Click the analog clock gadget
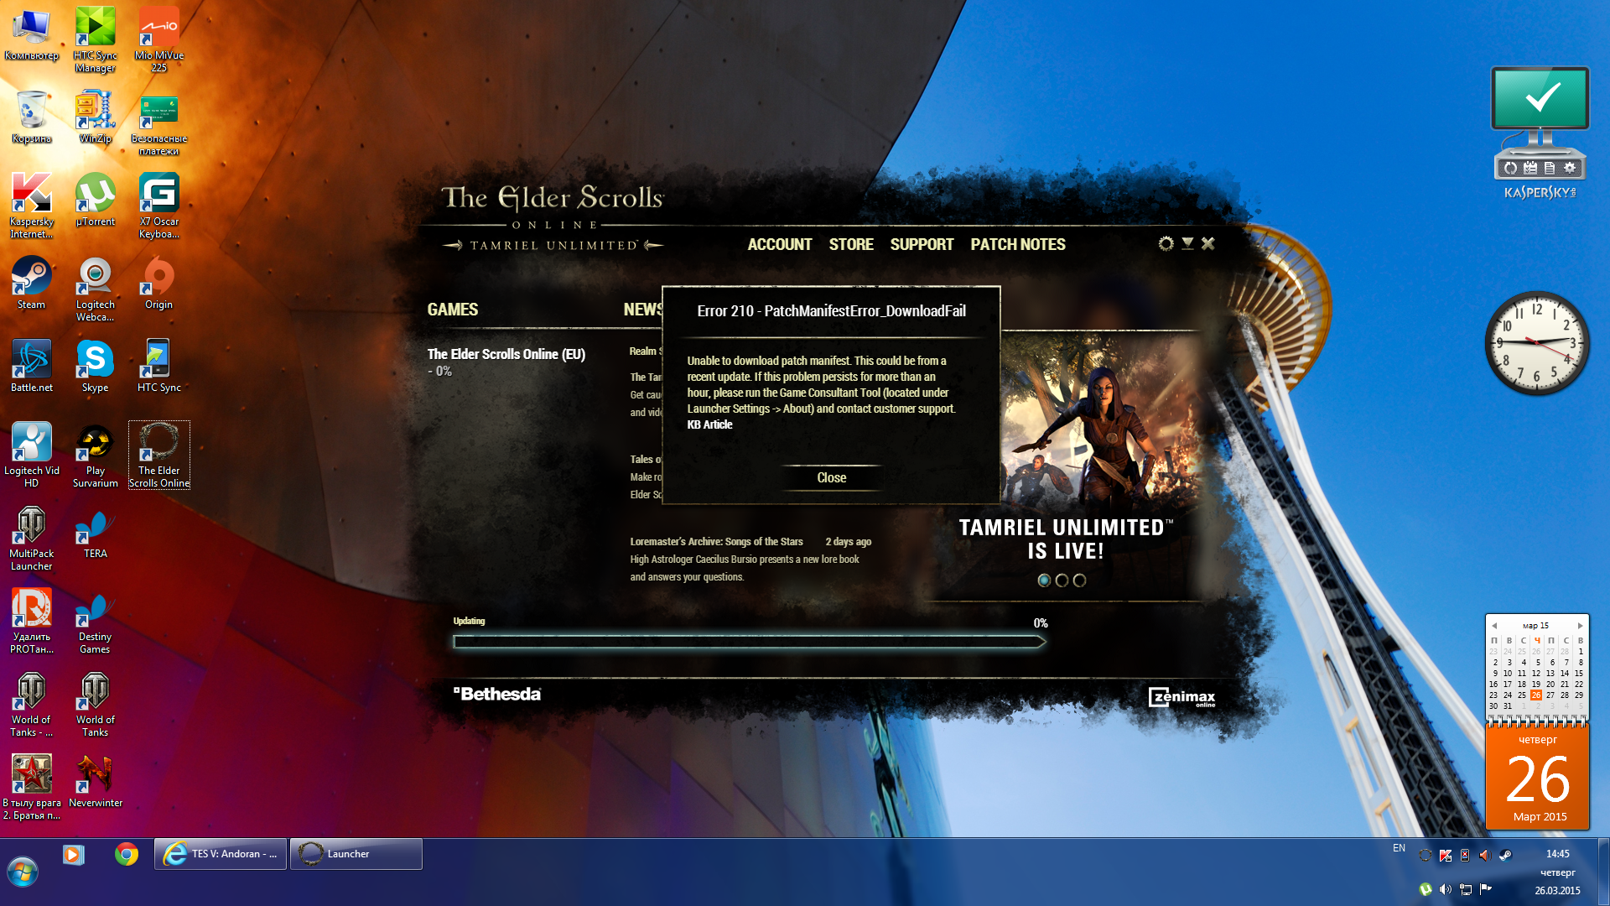Image resolution: width=1610 pixels, height=906 pixels. point(1536,343)
